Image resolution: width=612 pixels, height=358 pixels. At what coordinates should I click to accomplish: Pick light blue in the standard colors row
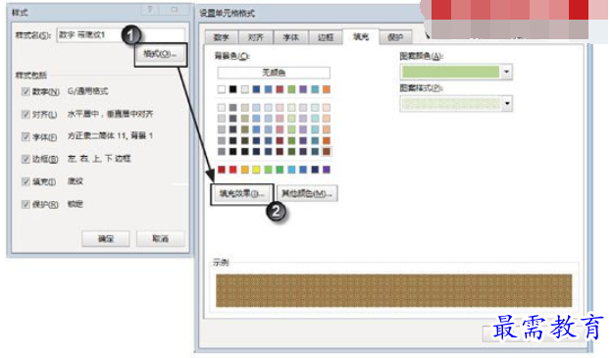tap(291, 170)
